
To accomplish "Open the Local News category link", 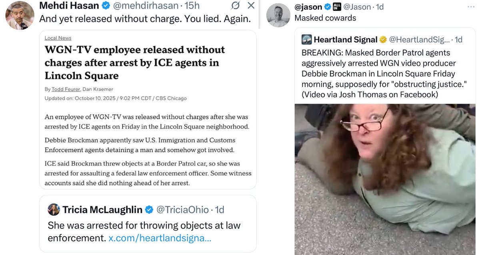I will (58, 38).
